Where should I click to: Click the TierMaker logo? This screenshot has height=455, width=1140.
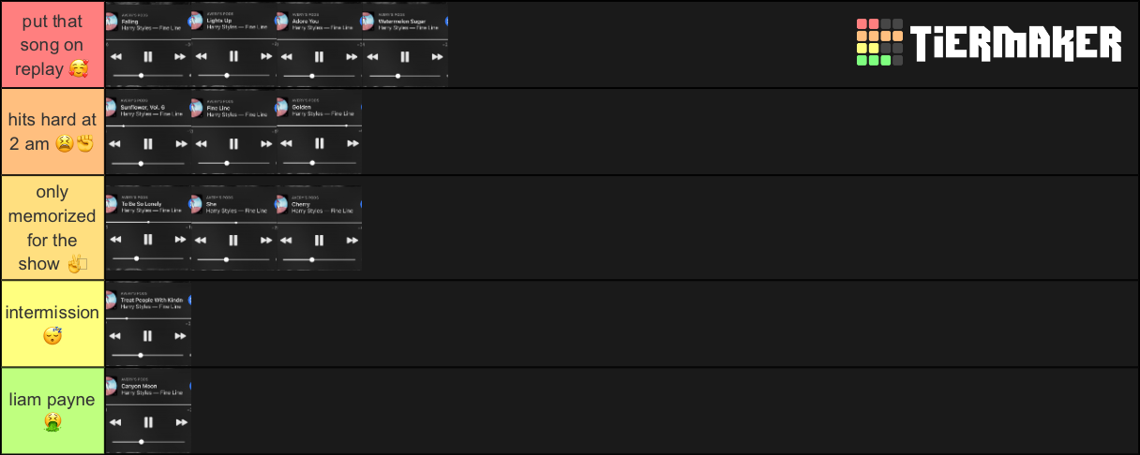(989, 43)
